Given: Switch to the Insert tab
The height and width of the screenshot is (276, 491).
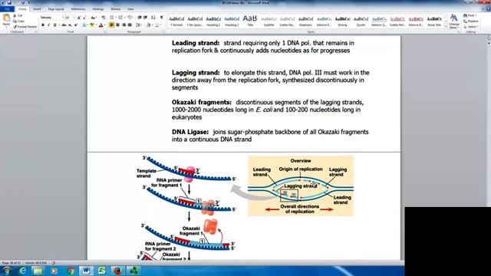Looking at the screenshot, I should pos(37,9).
